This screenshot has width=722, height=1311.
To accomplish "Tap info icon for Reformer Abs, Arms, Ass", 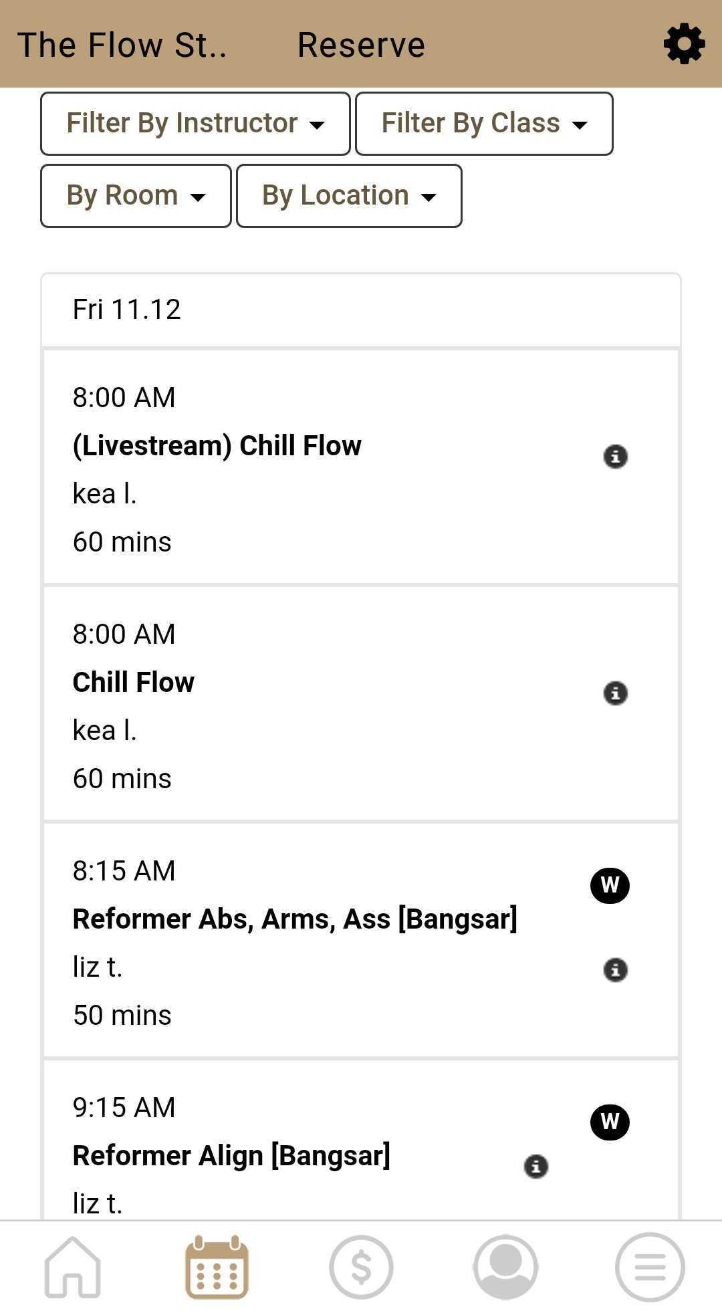I will click(615, 969).
